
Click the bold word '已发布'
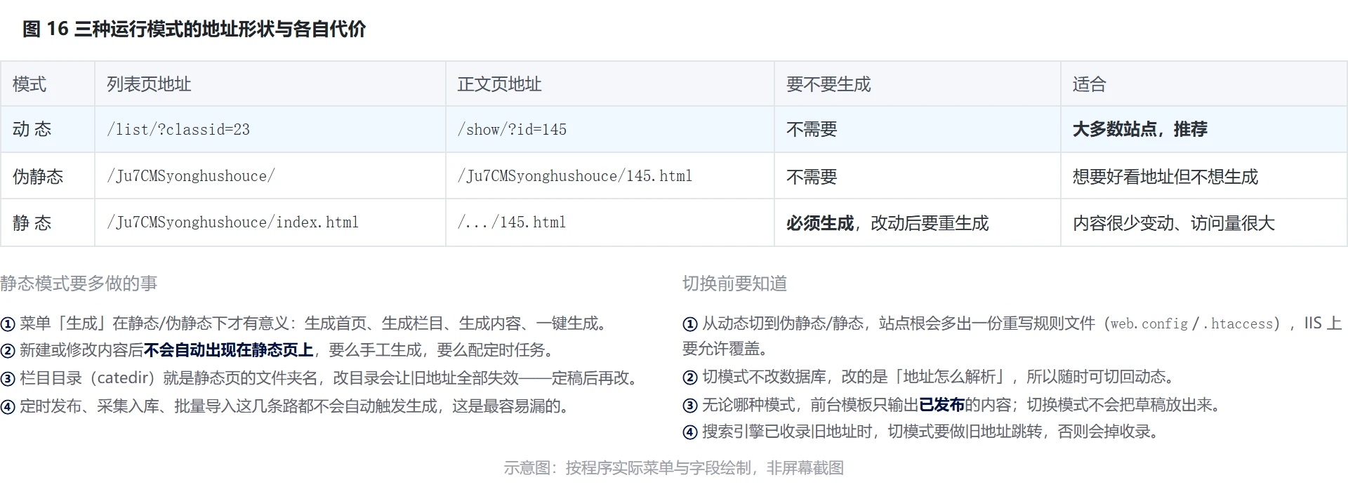(942, 404)
